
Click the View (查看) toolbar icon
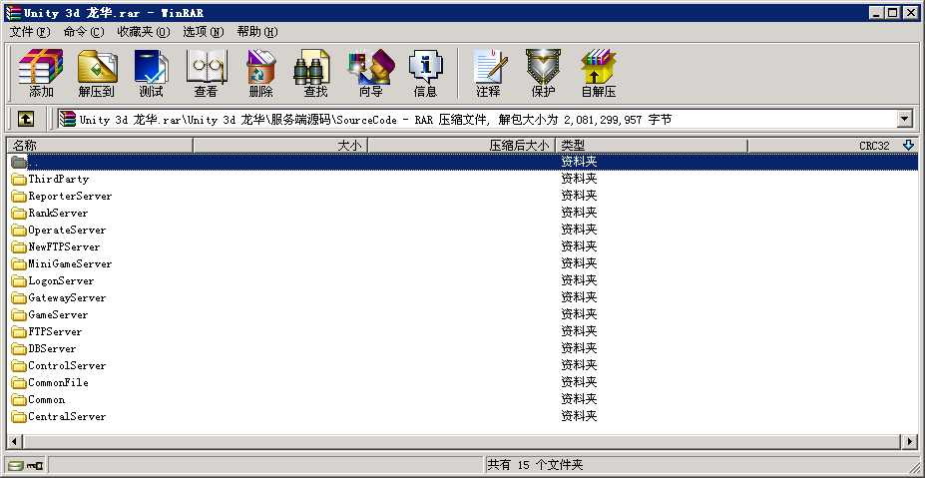click(206, 73)
